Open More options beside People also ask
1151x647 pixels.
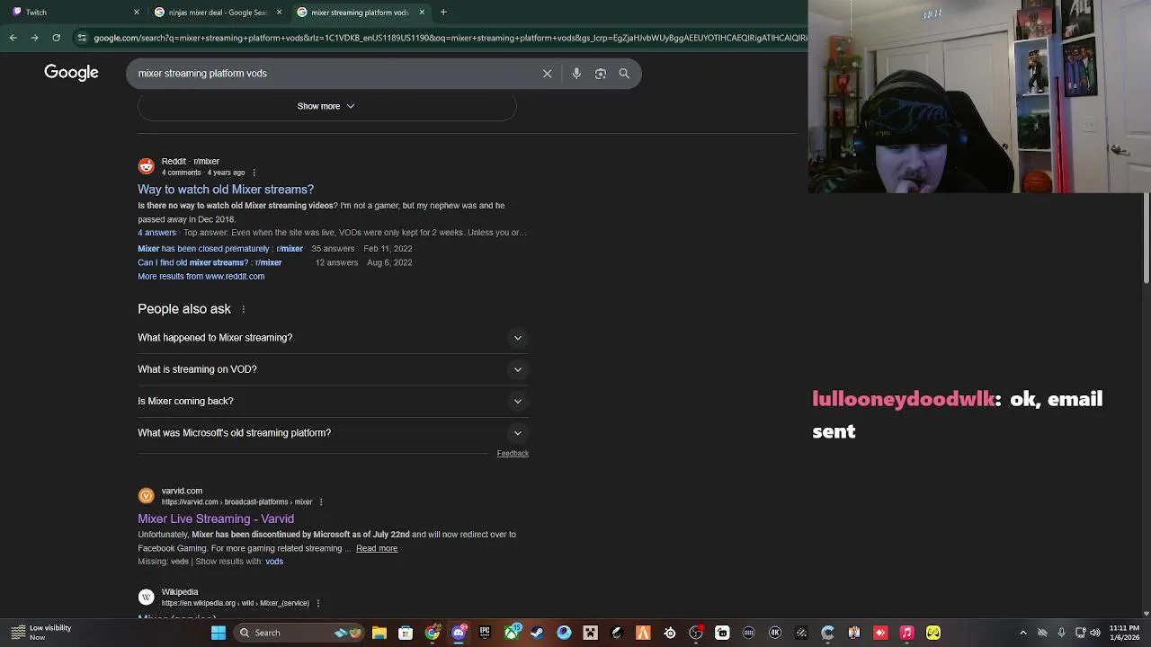click(243, 309)
